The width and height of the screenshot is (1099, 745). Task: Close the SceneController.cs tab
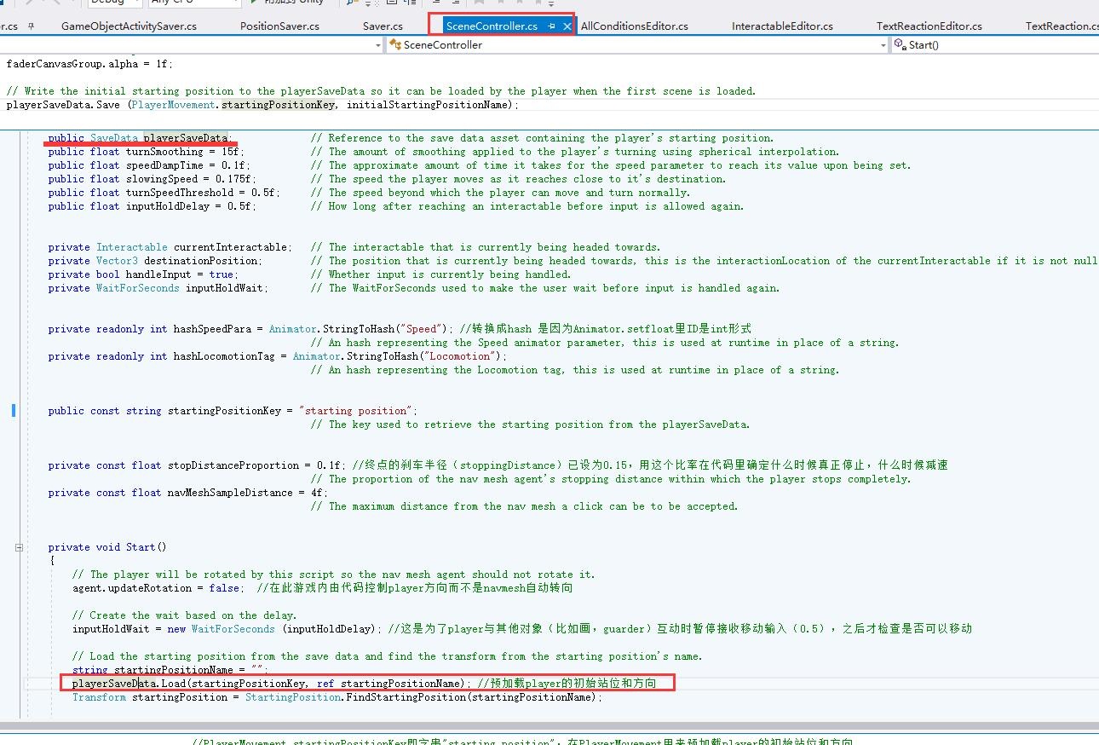[567, 26]
